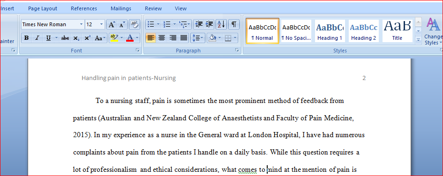Viewport: 443px width, 176px height.
Task: Open Change Case menu
Action: 100,38
